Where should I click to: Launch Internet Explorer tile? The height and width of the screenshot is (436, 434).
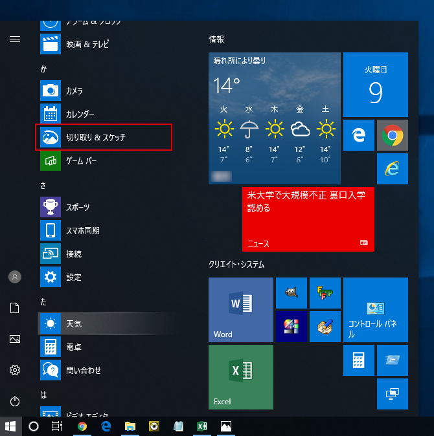(393, 169)
